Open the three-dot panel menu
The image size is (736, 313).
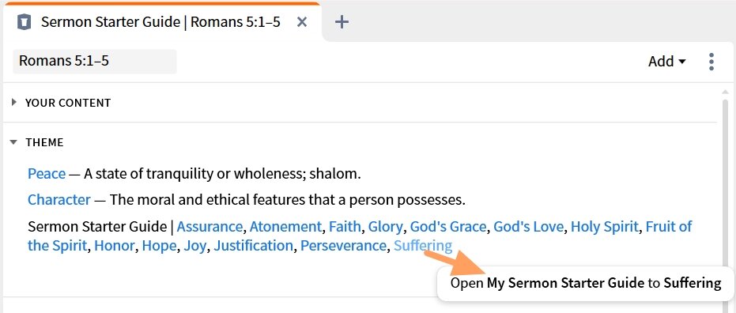pos(711,62)
